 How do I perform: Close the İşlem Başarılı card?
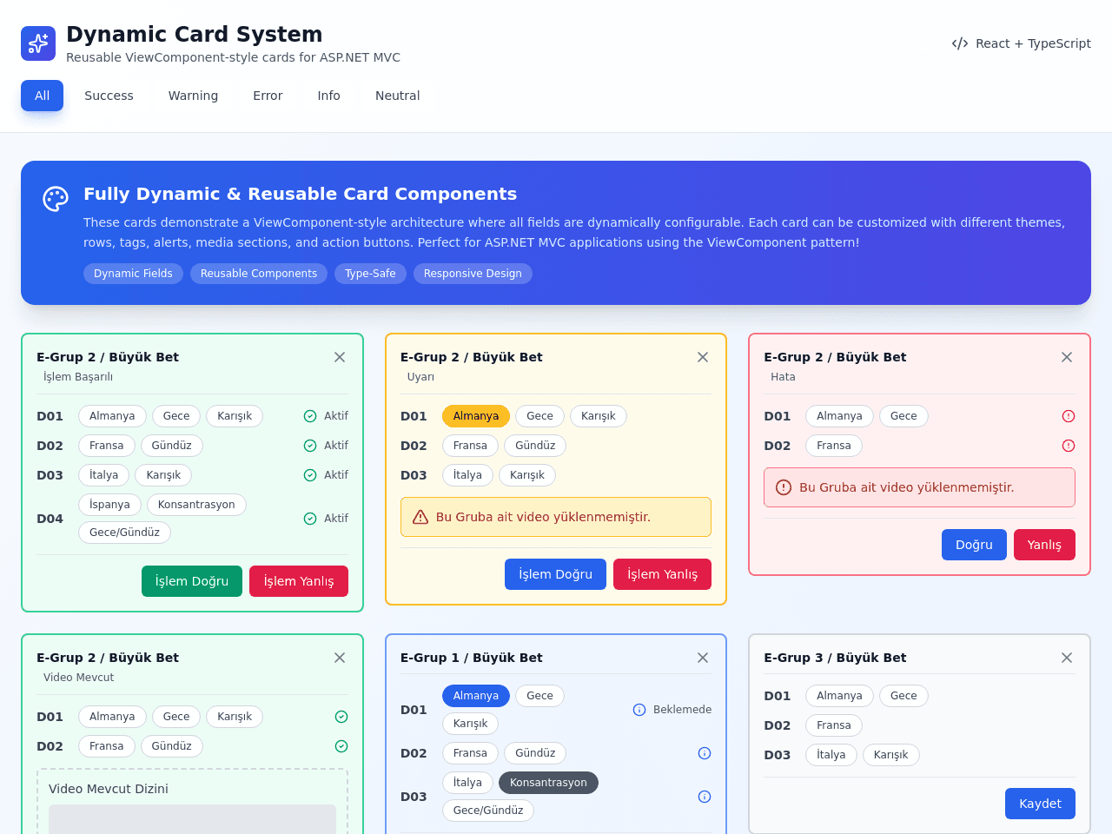coord(340,357)
